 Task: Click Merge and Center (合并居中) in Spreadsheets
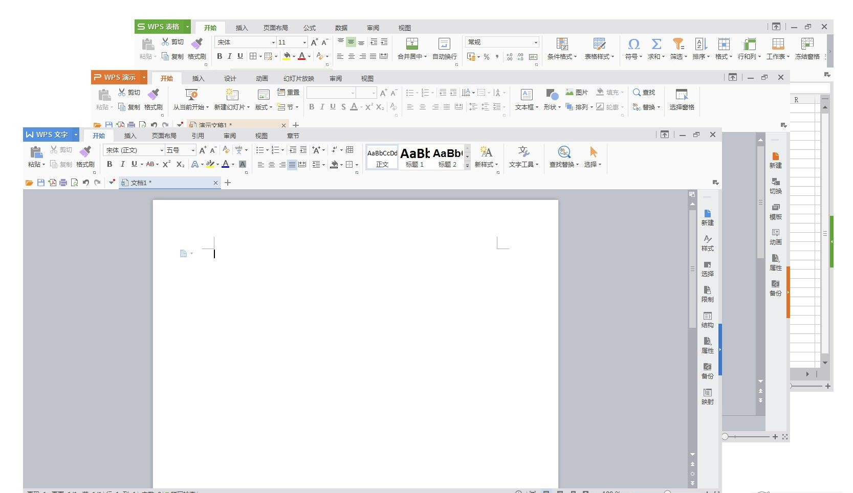coord(412,49)
